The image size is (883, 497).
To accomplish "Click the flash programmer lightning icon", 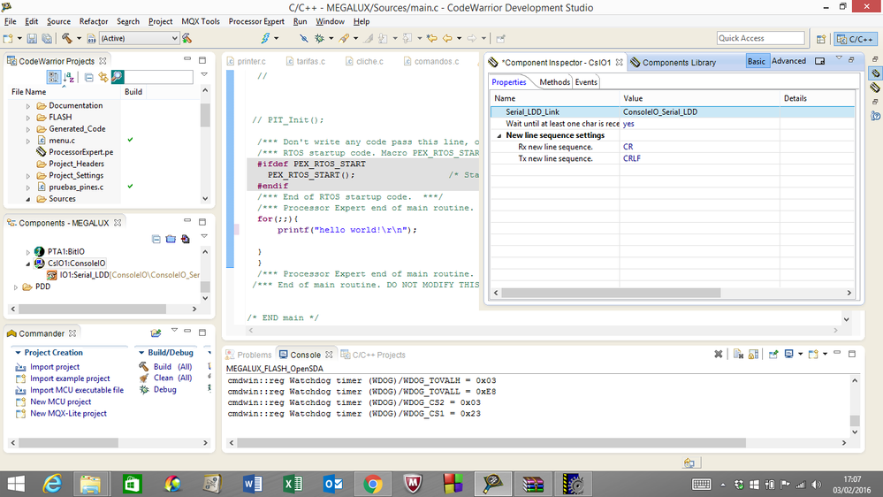I will (265, 38).
